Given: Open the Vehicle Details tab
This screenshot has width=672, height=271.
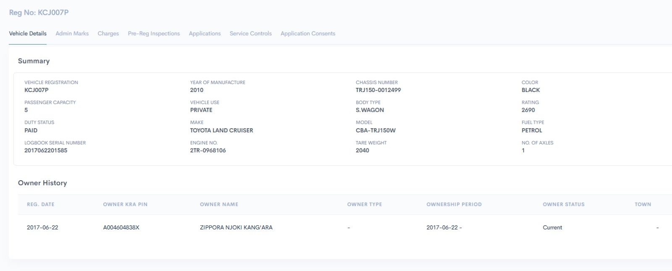Looking at the screenshot, I should click(28, 34).
